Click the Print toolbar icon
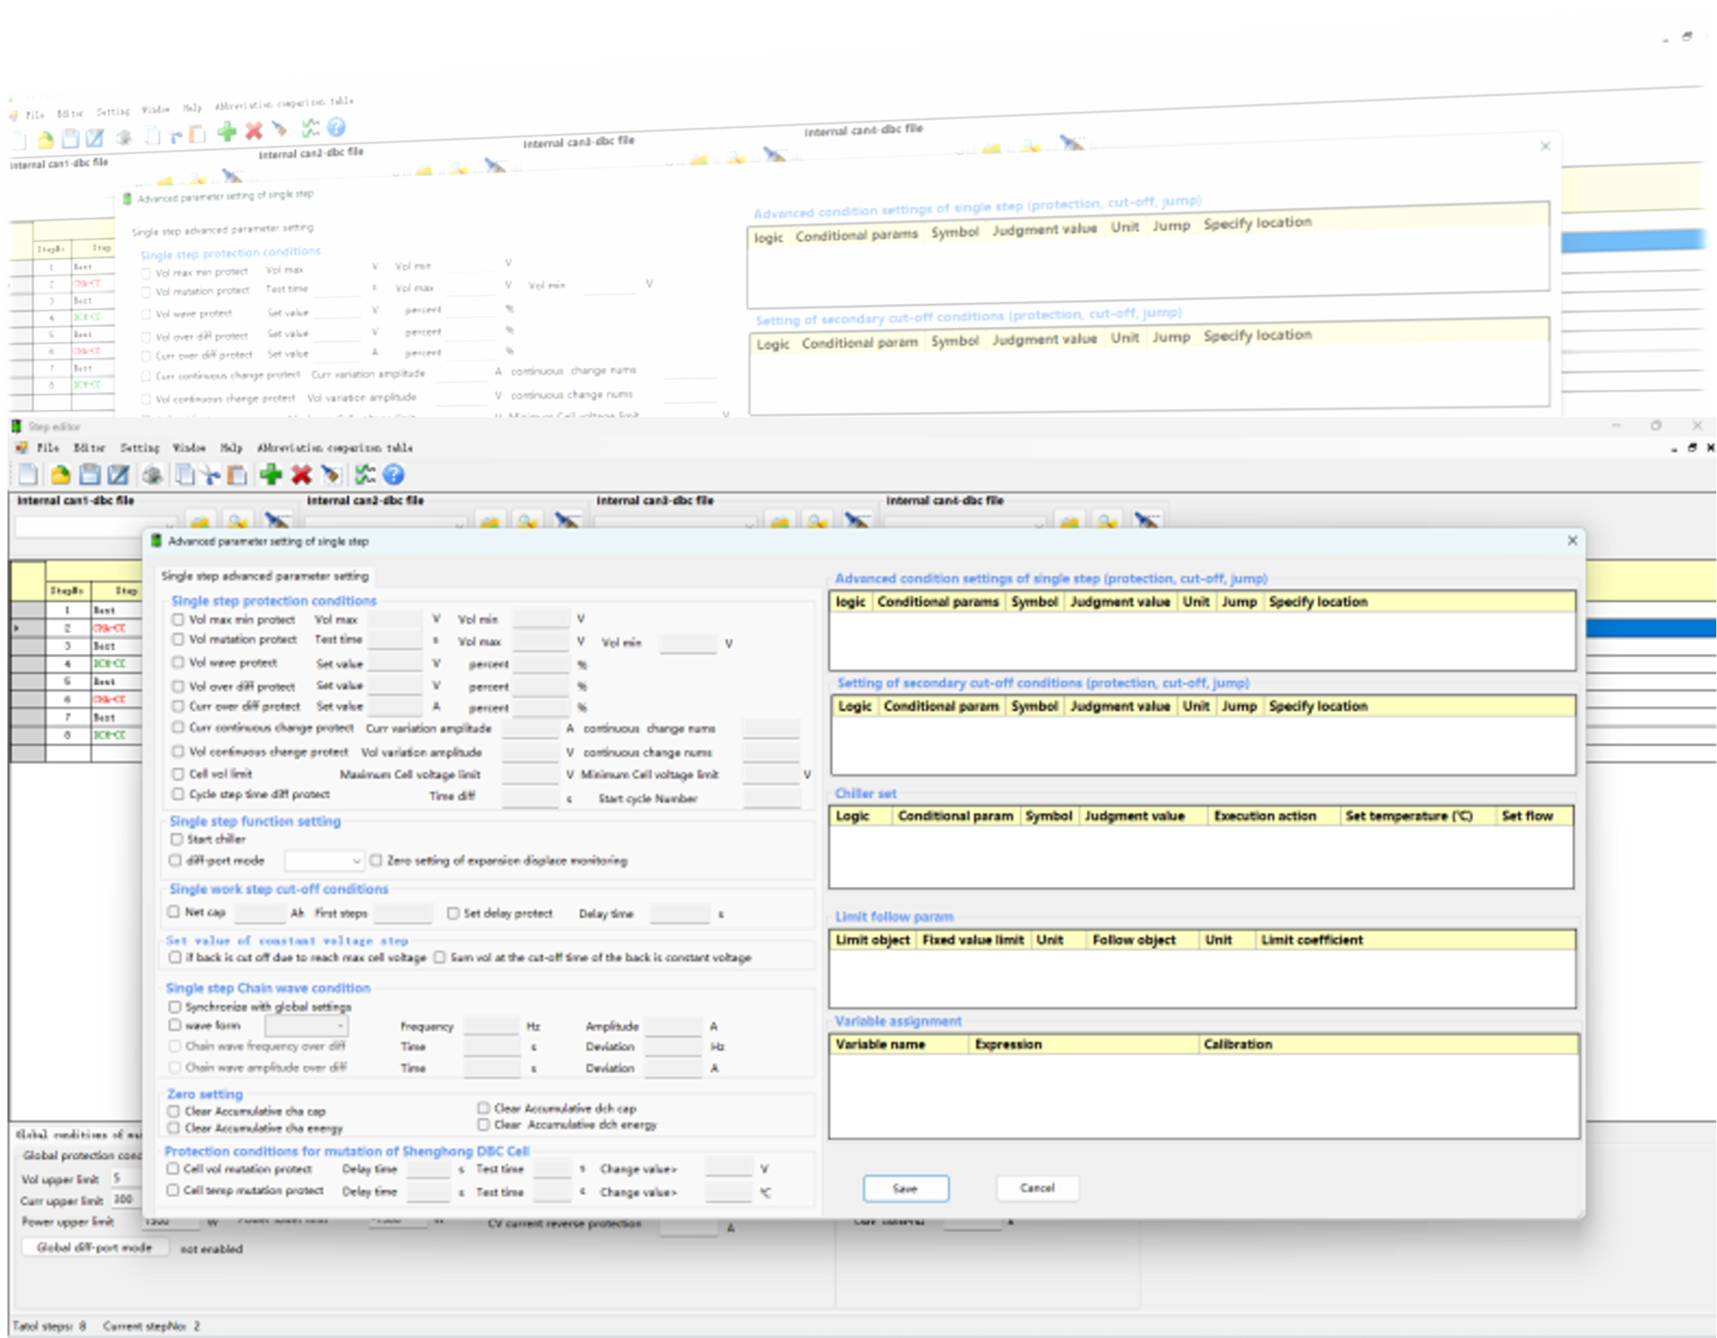Image resolution: width=1717 pixels, height=1338 pixels. pos(151,476)
